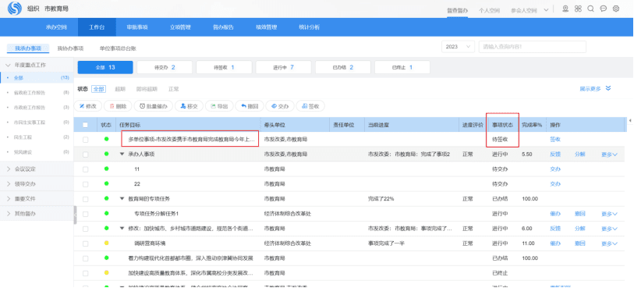
Task: Collapse the 教育局的专项任务 tree row triangle
Action: pyautogui.click(x=122, y=198)
